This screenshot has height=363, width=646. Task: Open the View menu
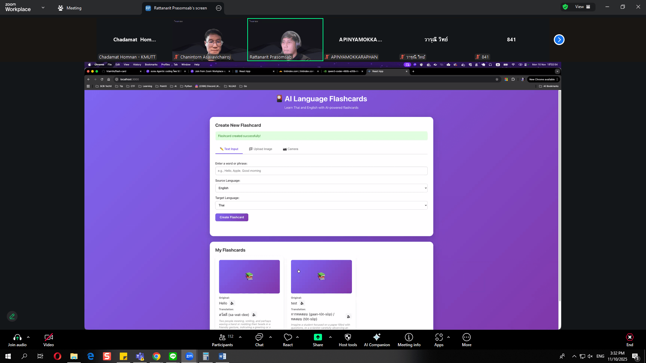click(x=582, y=7)
